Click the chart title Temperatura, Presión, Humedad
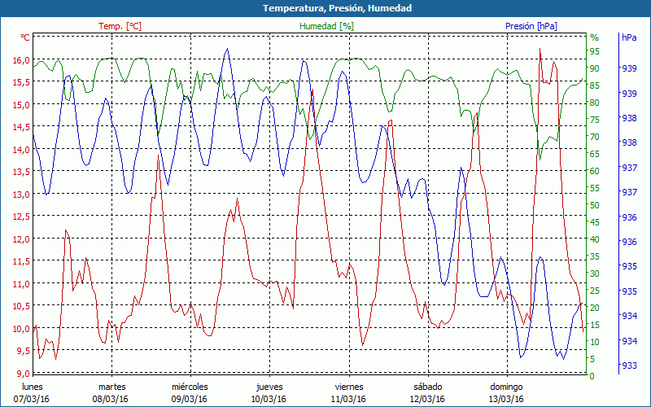Screen dimensions: 651x407 tap(325, 8)
